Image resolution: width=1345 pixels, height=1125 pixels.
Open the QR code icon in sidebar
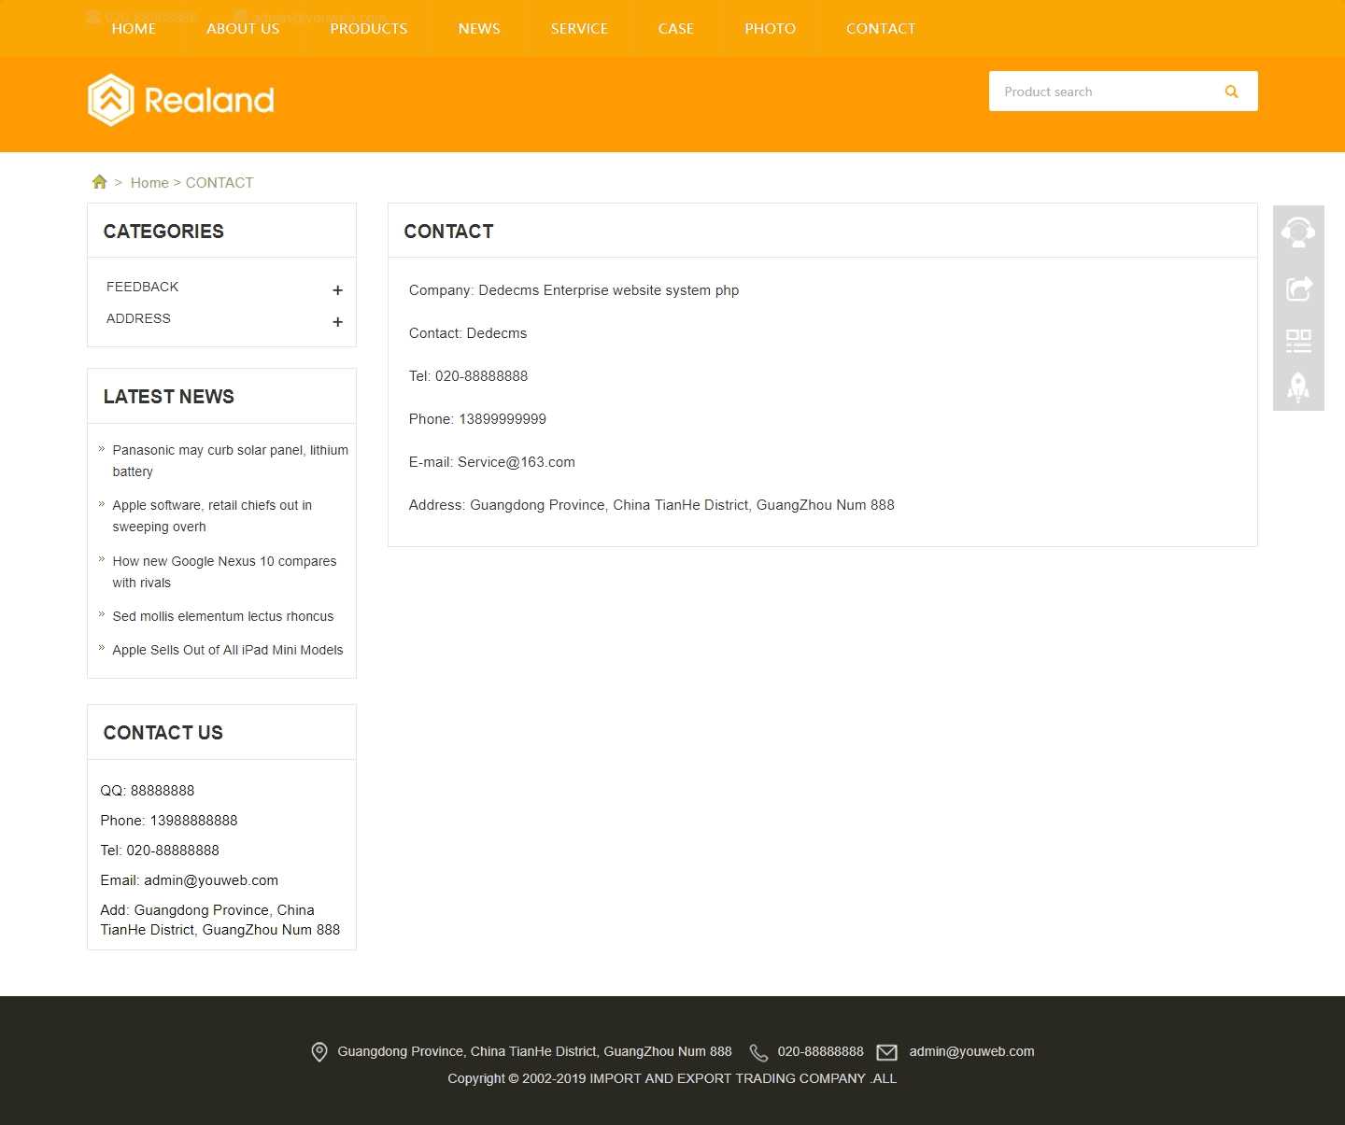1298,341
